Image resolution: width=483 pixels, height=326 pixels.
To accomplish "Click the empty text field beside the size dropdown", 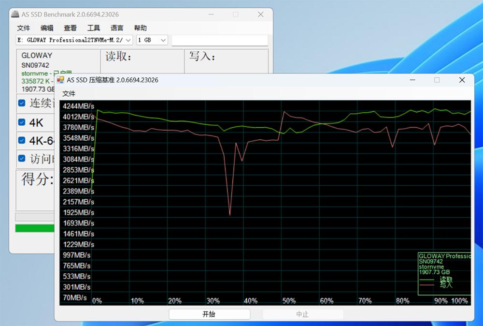I will tap(220, 40).
